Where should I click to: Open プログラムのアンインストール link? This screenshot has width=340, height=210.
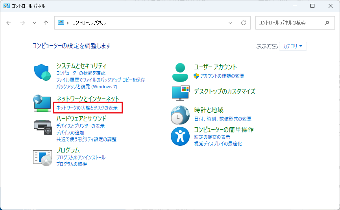81,158
